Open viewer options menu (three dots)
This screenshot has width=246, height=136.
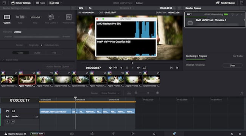(179, 8)
